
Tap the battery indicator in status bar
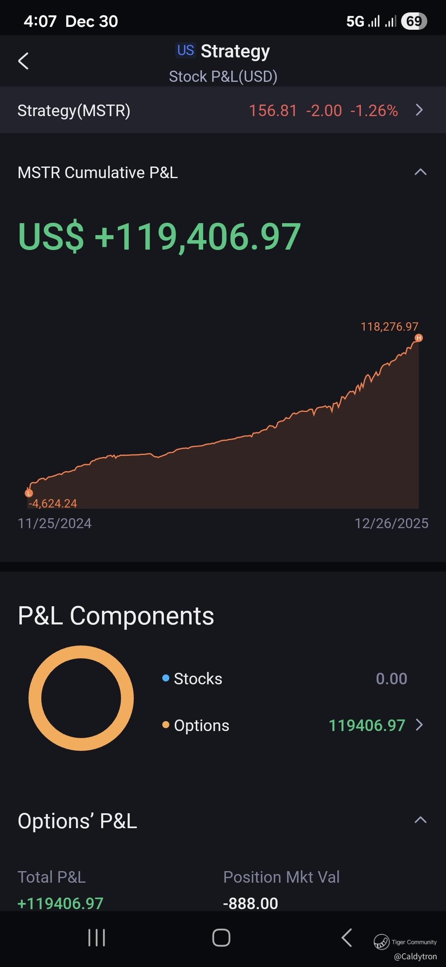tap(414, 21)
